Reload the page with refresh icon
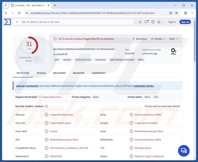The image size is (198, 162). 19,13
